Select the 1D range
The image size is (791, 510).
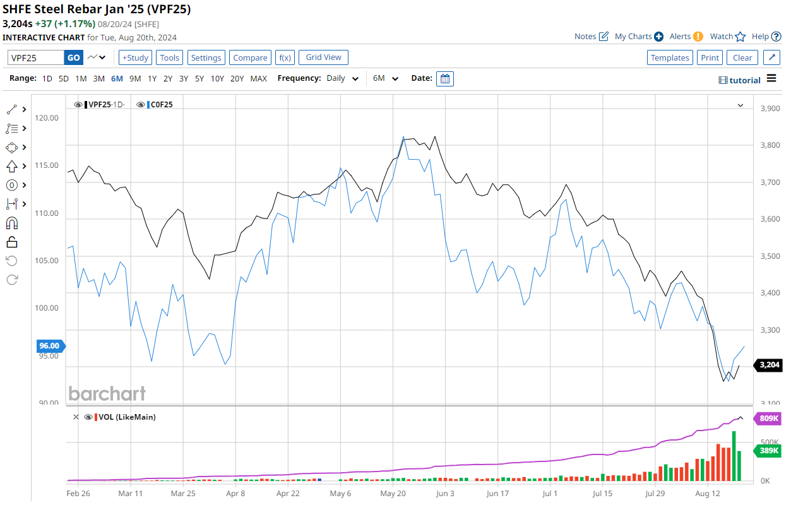click(x=47, y=79)
